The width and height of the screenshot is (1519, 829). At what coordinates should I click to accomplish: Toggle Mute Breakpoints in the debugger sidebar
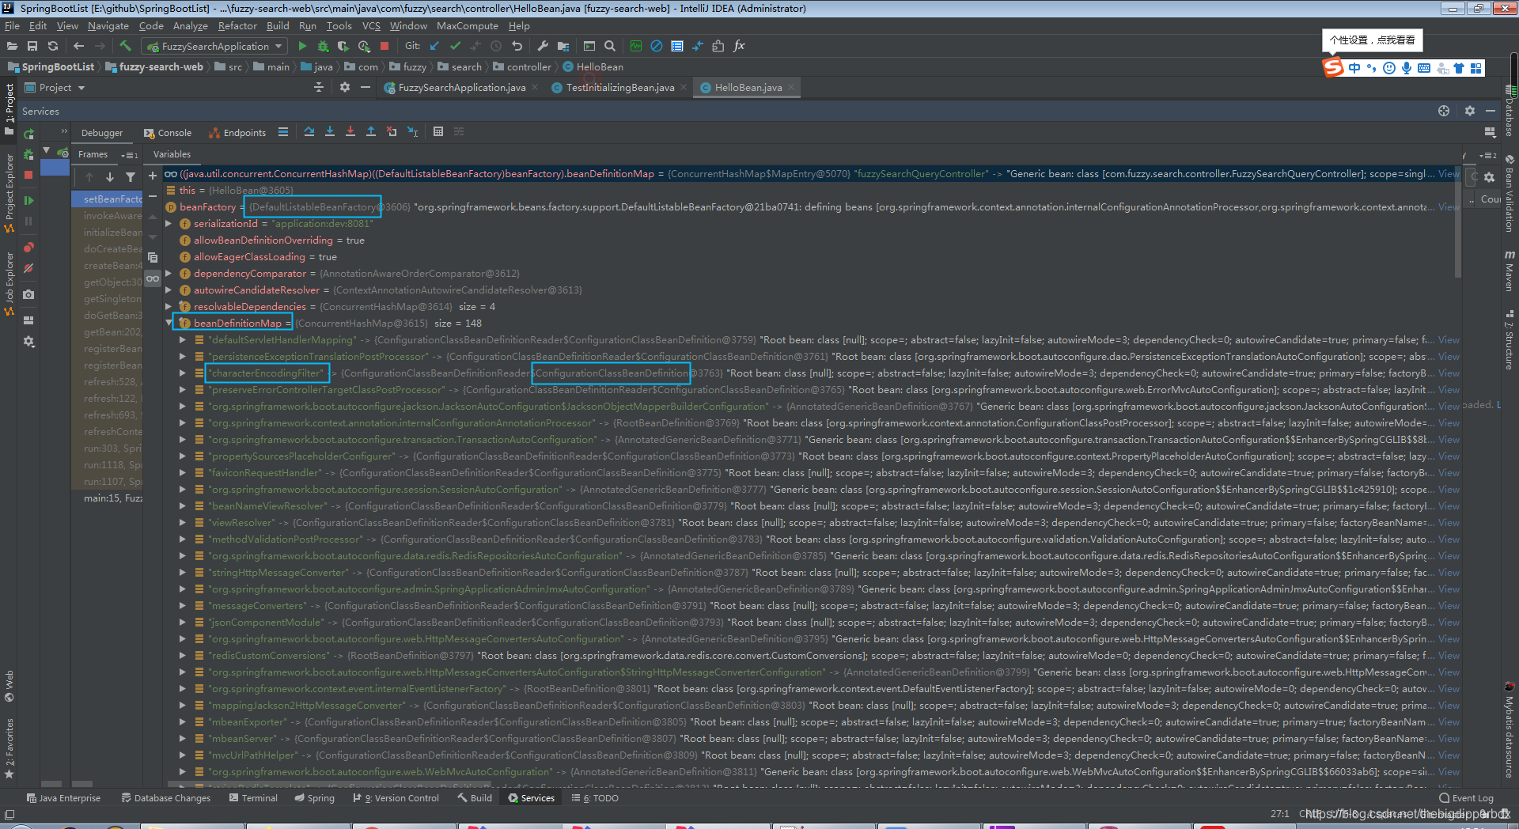[28, 268]
